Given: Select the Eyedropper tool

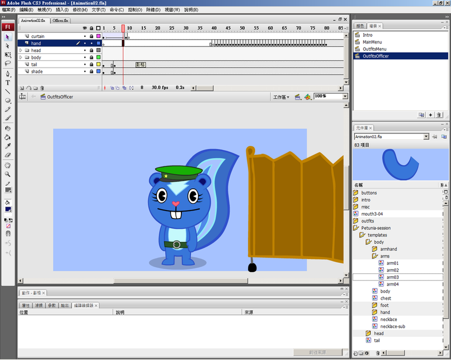Looking at the screenshot, I should [8, 146].
